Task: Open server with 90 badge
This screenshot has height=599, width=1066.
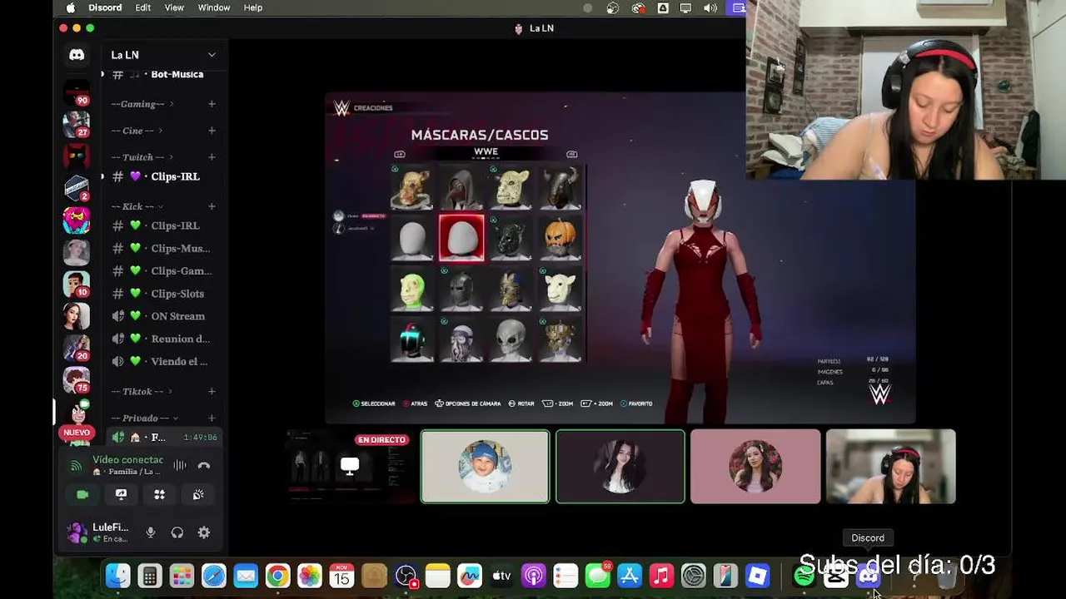Action: pyautogui.click(x=77, y=92)
